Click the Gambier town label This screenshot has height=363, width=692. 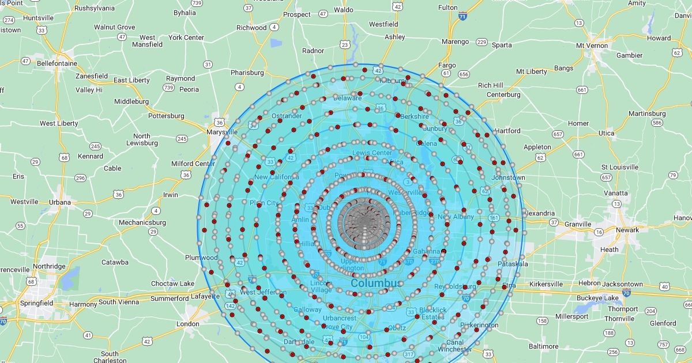629,55
